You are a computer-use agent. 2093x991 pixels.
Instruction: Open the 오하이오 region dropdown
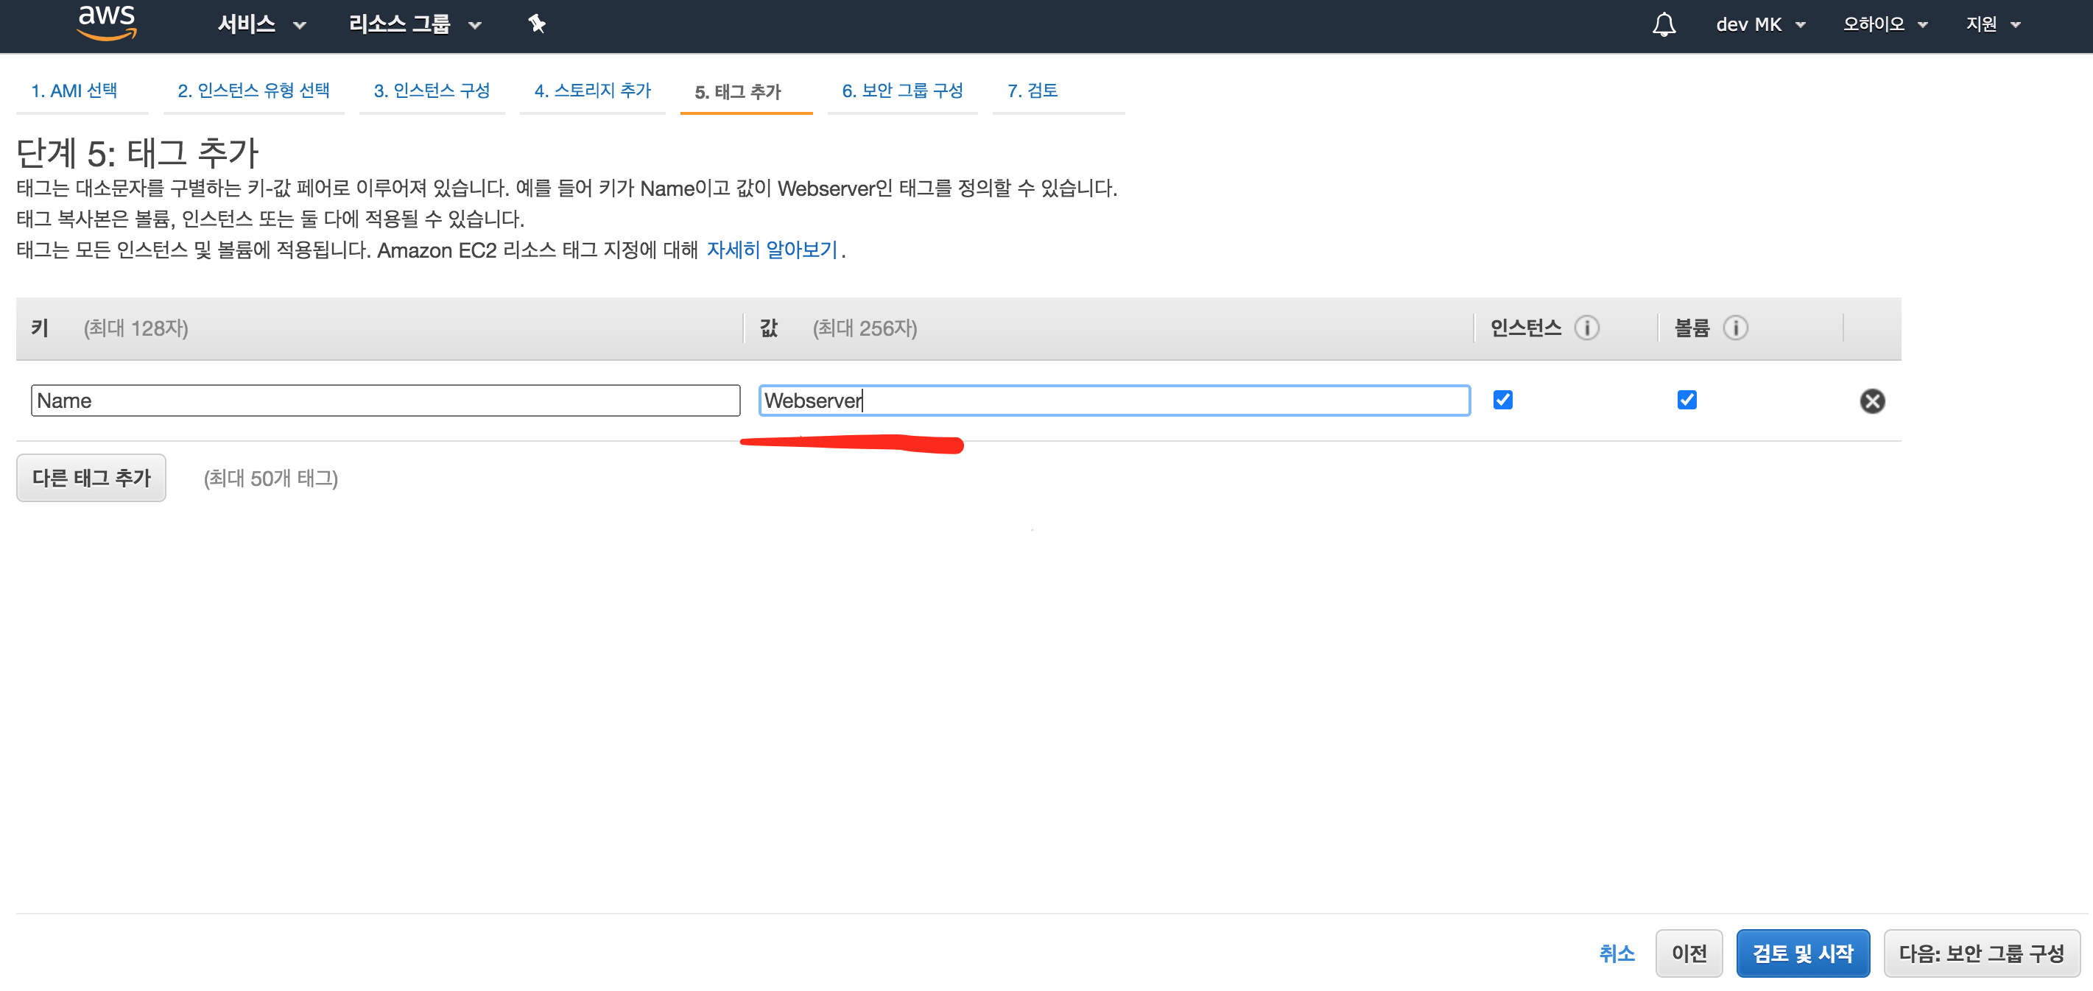1884,24
